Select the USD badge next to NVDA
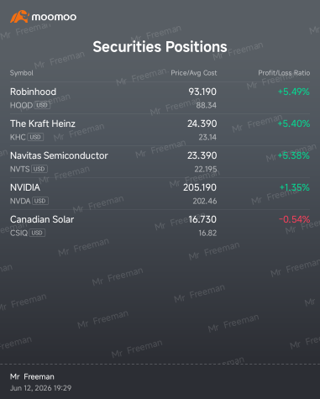The width and height of the screenshot is (320, 399). click(x=40, y=201)
